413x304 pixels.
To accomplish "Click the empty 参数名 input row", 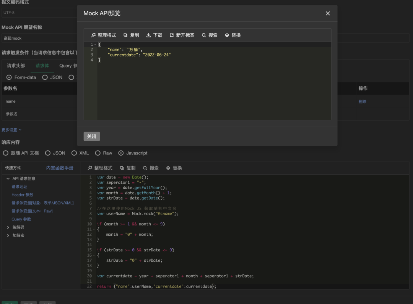I will (x=39, y=114).
